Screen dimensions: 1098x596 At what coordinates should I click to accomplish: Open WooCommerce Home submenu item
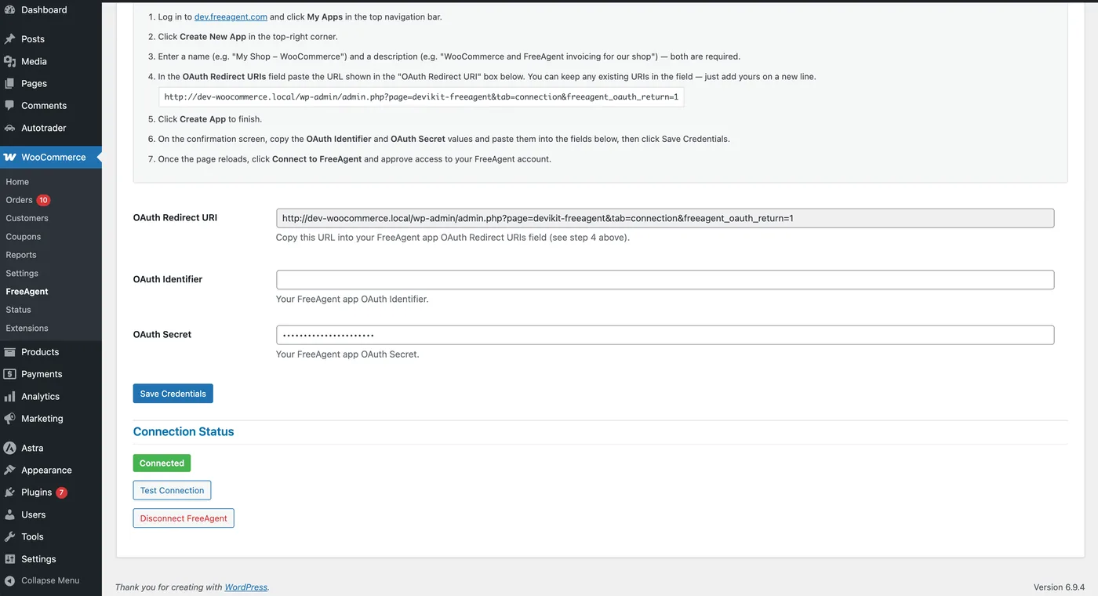pos(17,182)
